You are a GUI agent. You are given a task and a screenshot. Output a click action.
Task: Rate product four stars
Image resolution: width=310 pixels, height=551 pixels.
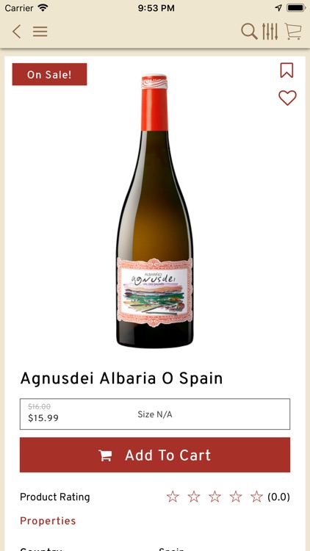click(x=236, y=497)
